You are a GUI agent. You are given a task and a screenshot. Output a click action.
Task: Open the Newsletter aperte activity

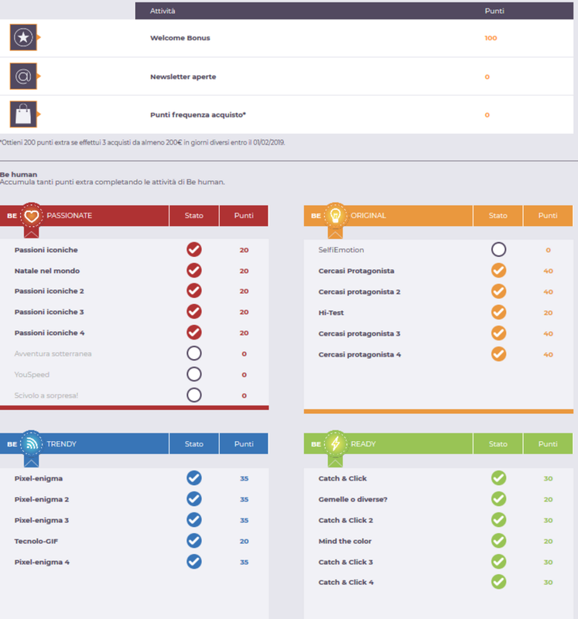point(183,77)
